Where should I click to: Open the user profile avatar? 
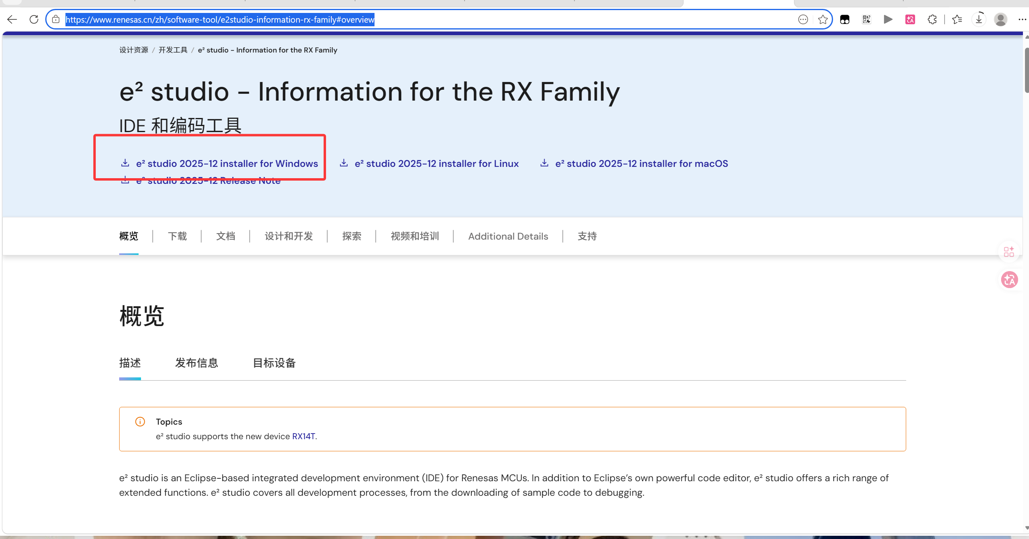[x=1000, y=19]
